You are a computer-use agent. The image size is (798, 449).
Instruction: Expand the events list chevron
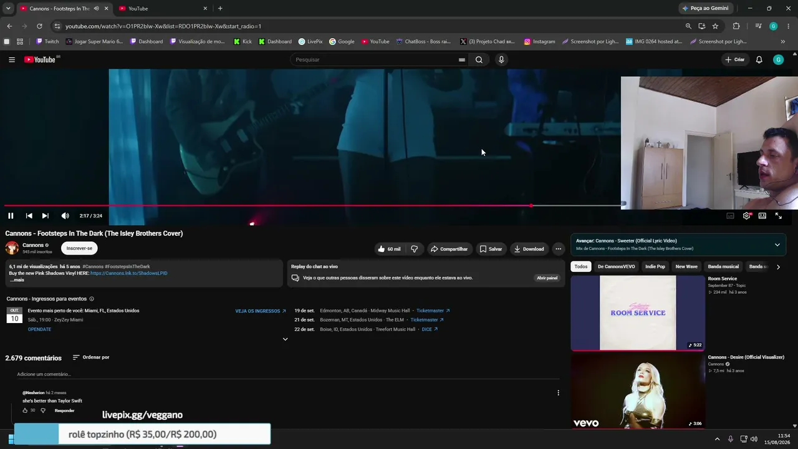point(285,339)
